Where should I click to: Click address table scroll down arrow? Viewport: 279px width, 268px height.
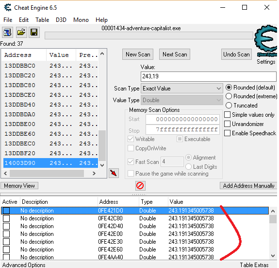coord(273,256)
